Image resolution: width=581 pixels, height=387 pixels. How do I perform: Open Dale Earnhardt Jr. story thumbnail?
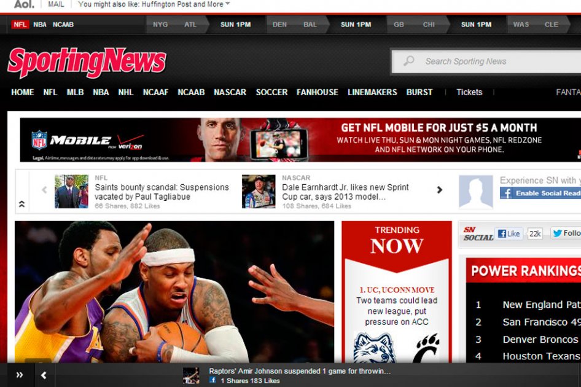(x=259, y=191)
